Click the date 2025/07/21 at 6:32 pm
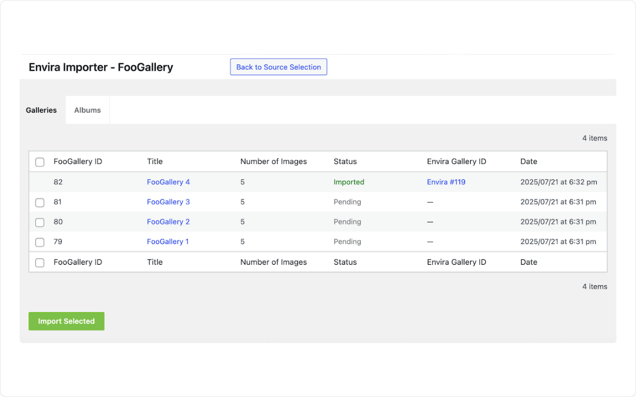 [559, 182]
